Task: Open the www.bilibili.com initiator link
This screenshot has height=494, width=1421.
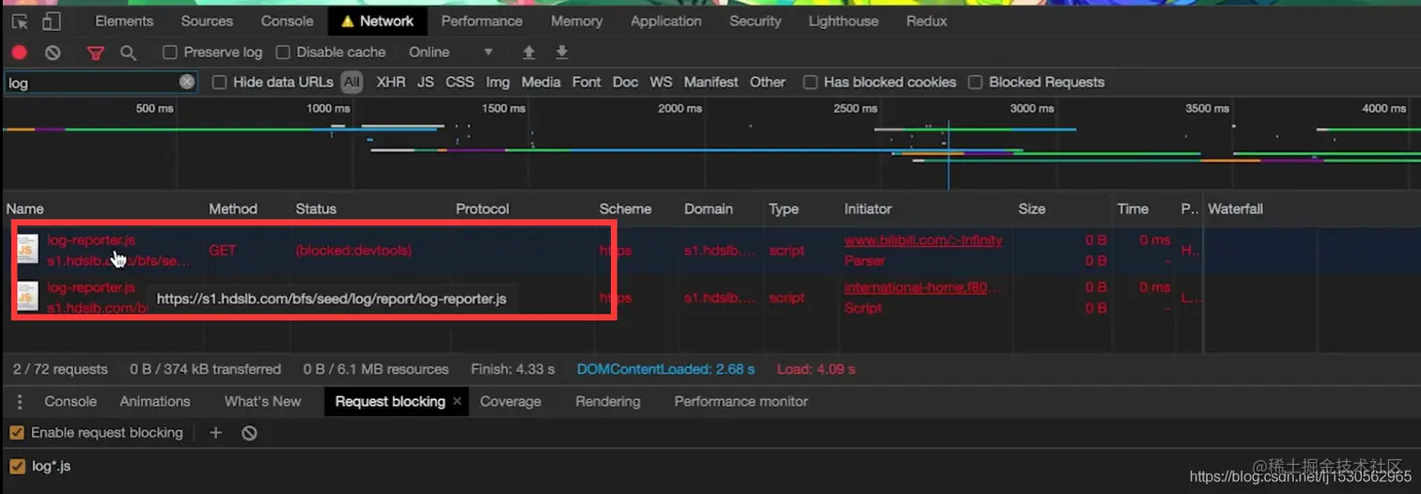Action: point(923,240)
